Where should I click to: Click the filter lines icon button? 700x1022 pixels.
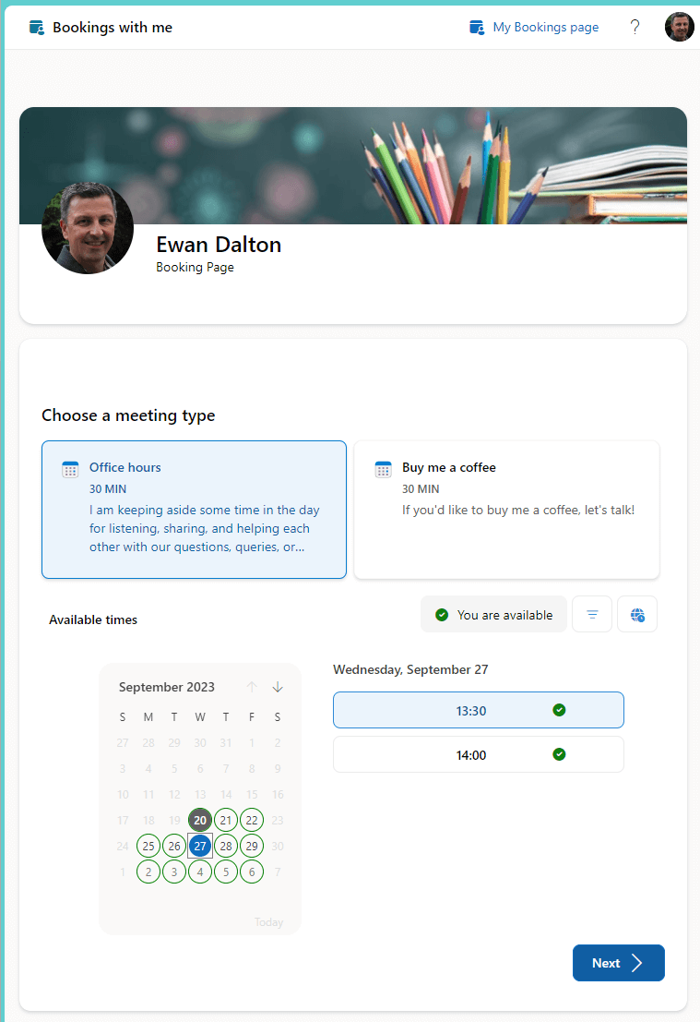[592, 614]
